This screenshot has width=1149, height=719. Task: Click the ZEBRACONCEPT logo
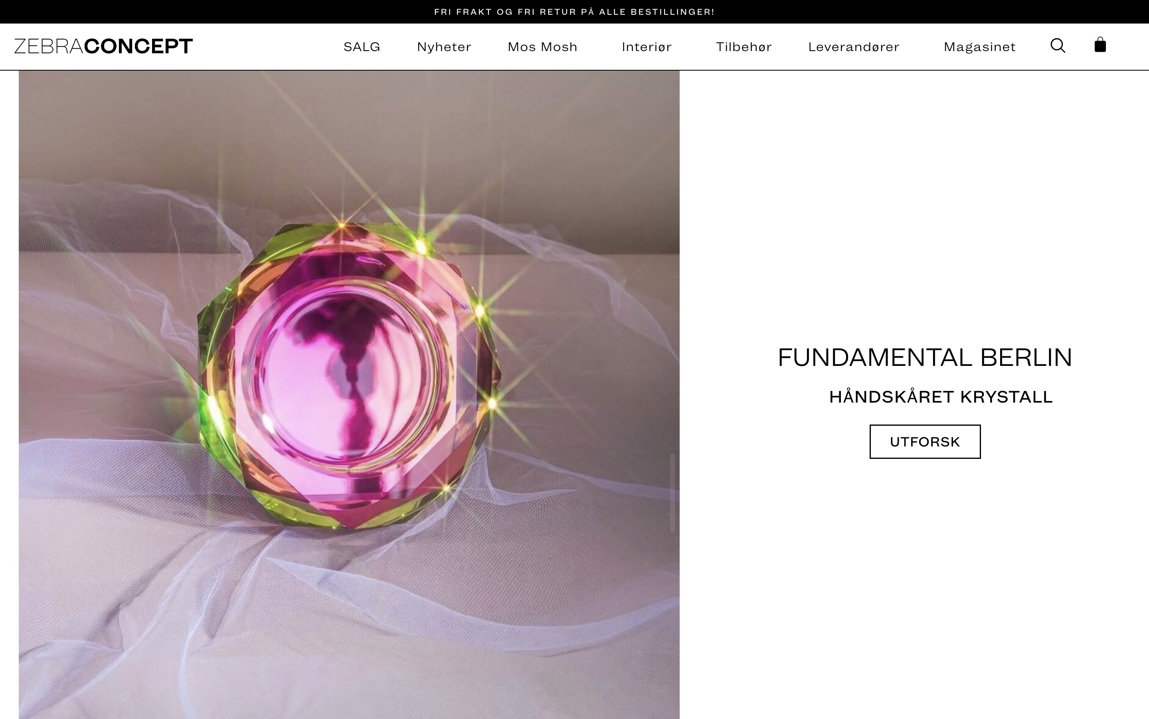[103, 46]
